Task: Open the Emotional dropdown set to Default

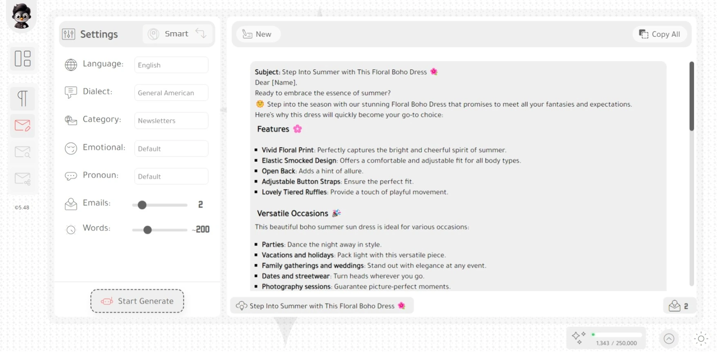Action: click(x=171, y=148)
